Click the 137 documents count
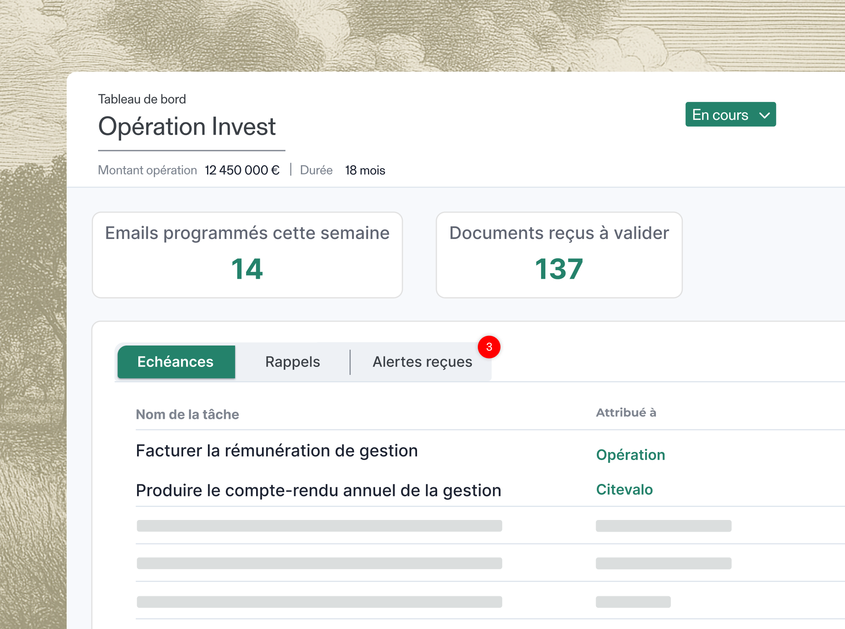The height and width of the screenshot is (629, 845). coord(559,269)
